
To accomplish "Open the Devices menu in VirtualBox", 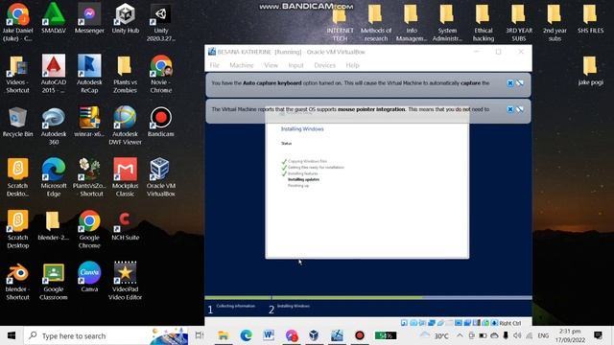I will 324,65.
